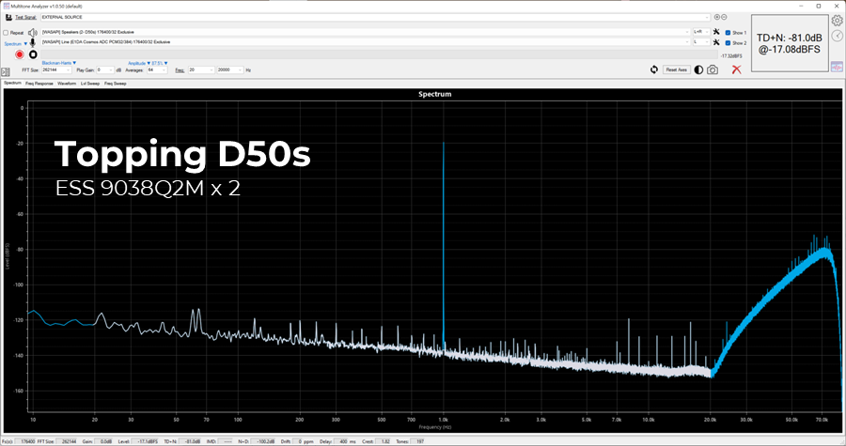Click the microphone input device icon

[x=32, y=42]
